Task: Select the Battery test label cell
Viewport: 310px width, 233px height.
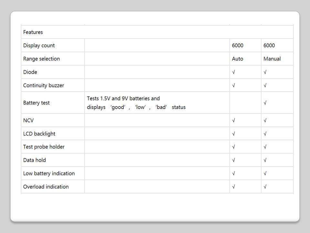Action: click(36, 103)
